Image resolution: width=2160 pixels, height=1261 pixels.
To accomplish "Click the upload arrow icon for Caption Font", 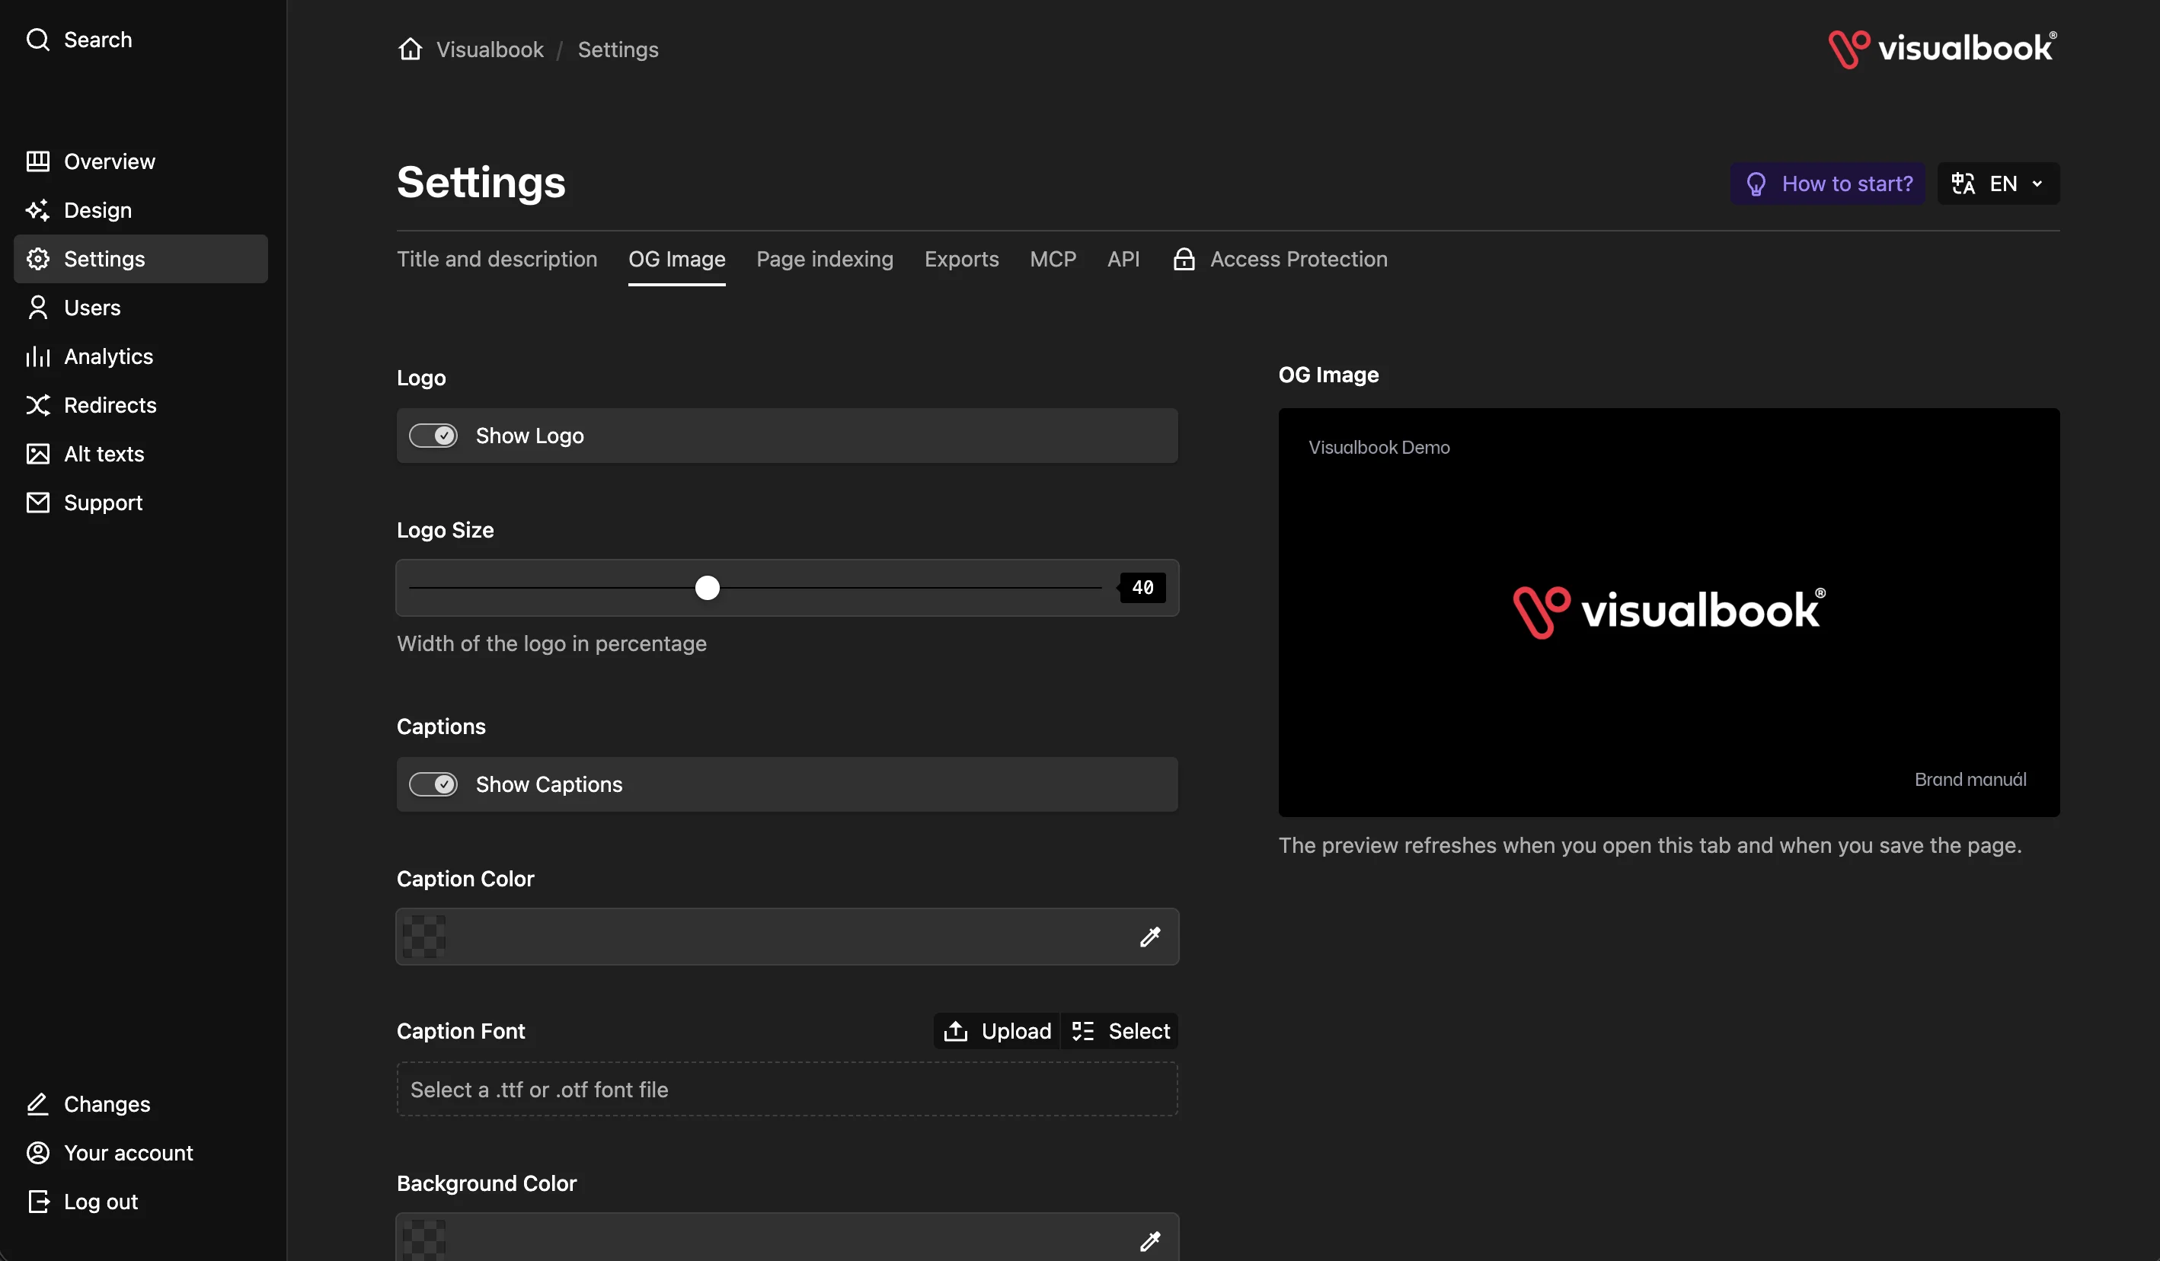I will click(956, 1031).
